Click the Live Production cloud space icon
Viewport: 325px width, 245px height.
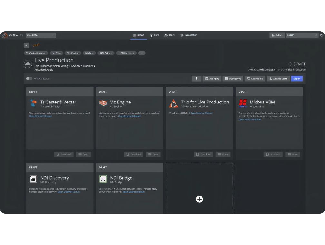(x=28, y=64)
